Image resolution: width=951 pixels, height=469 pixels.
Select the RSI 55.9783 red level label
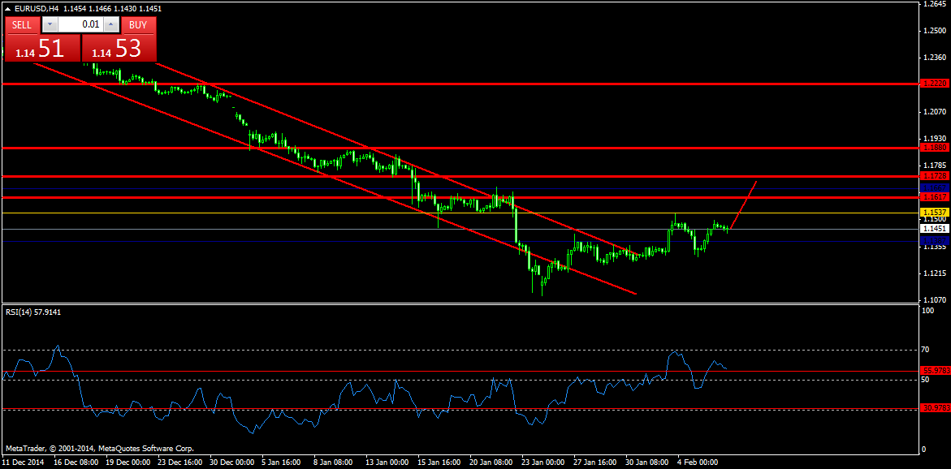click(933, 370)
